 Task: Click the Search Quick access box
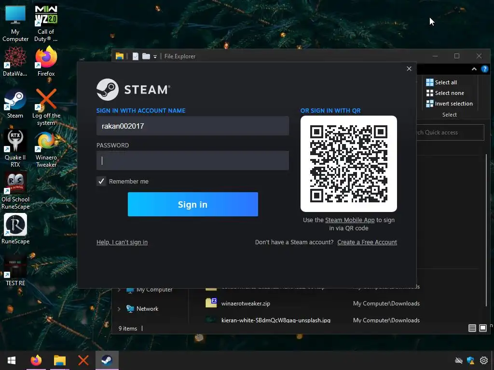[450, 132]
